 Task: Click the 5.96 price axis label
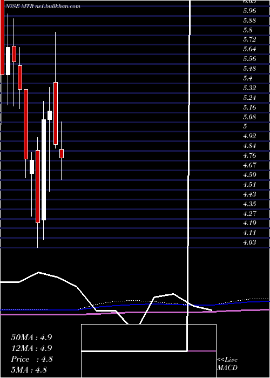pyautogui.click(x=249, y=11)
